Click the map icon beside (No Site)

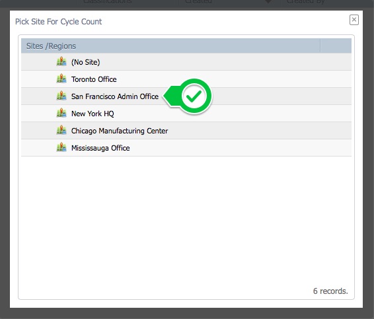coord(61,61)
